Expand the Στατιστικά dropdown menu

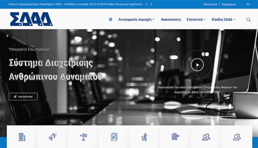coord(196,20)
